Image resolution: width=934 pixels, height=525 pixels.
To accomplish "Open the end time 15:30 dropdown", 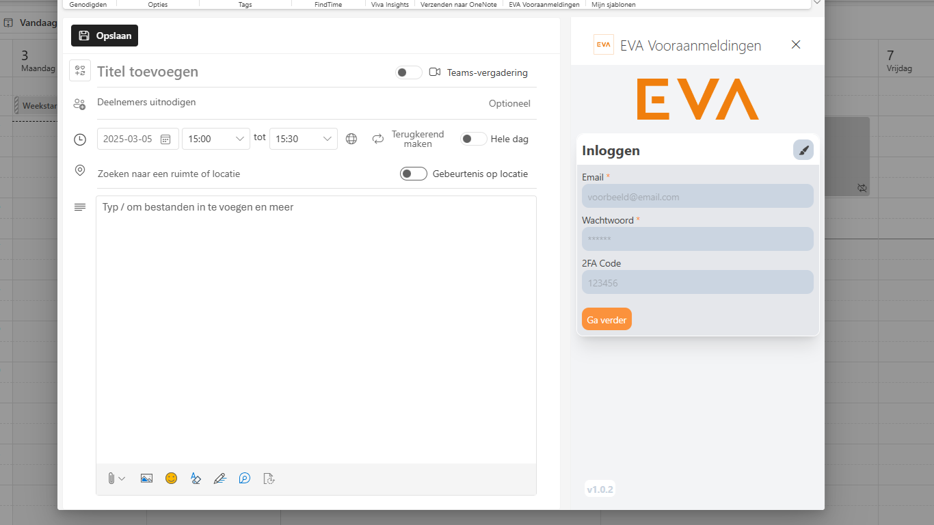I will [304, 139].
